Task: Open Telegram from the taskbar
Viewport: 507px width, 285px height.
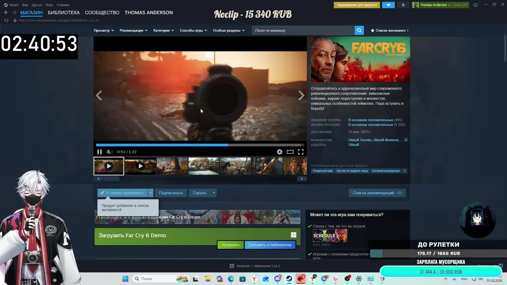Action: [x=324, y=279]
